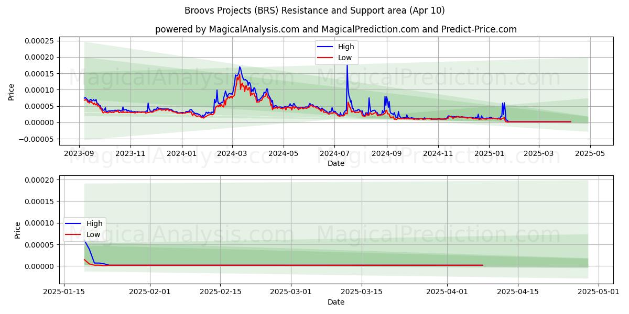
Task: Click the 2024-11 date tick label
Action: 438,154
